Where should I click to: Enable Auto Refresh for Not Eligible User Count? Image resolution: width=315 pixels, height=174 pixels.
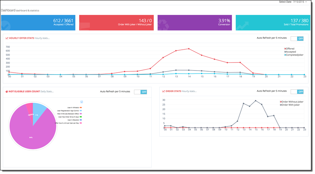click(x=140, y=92)
